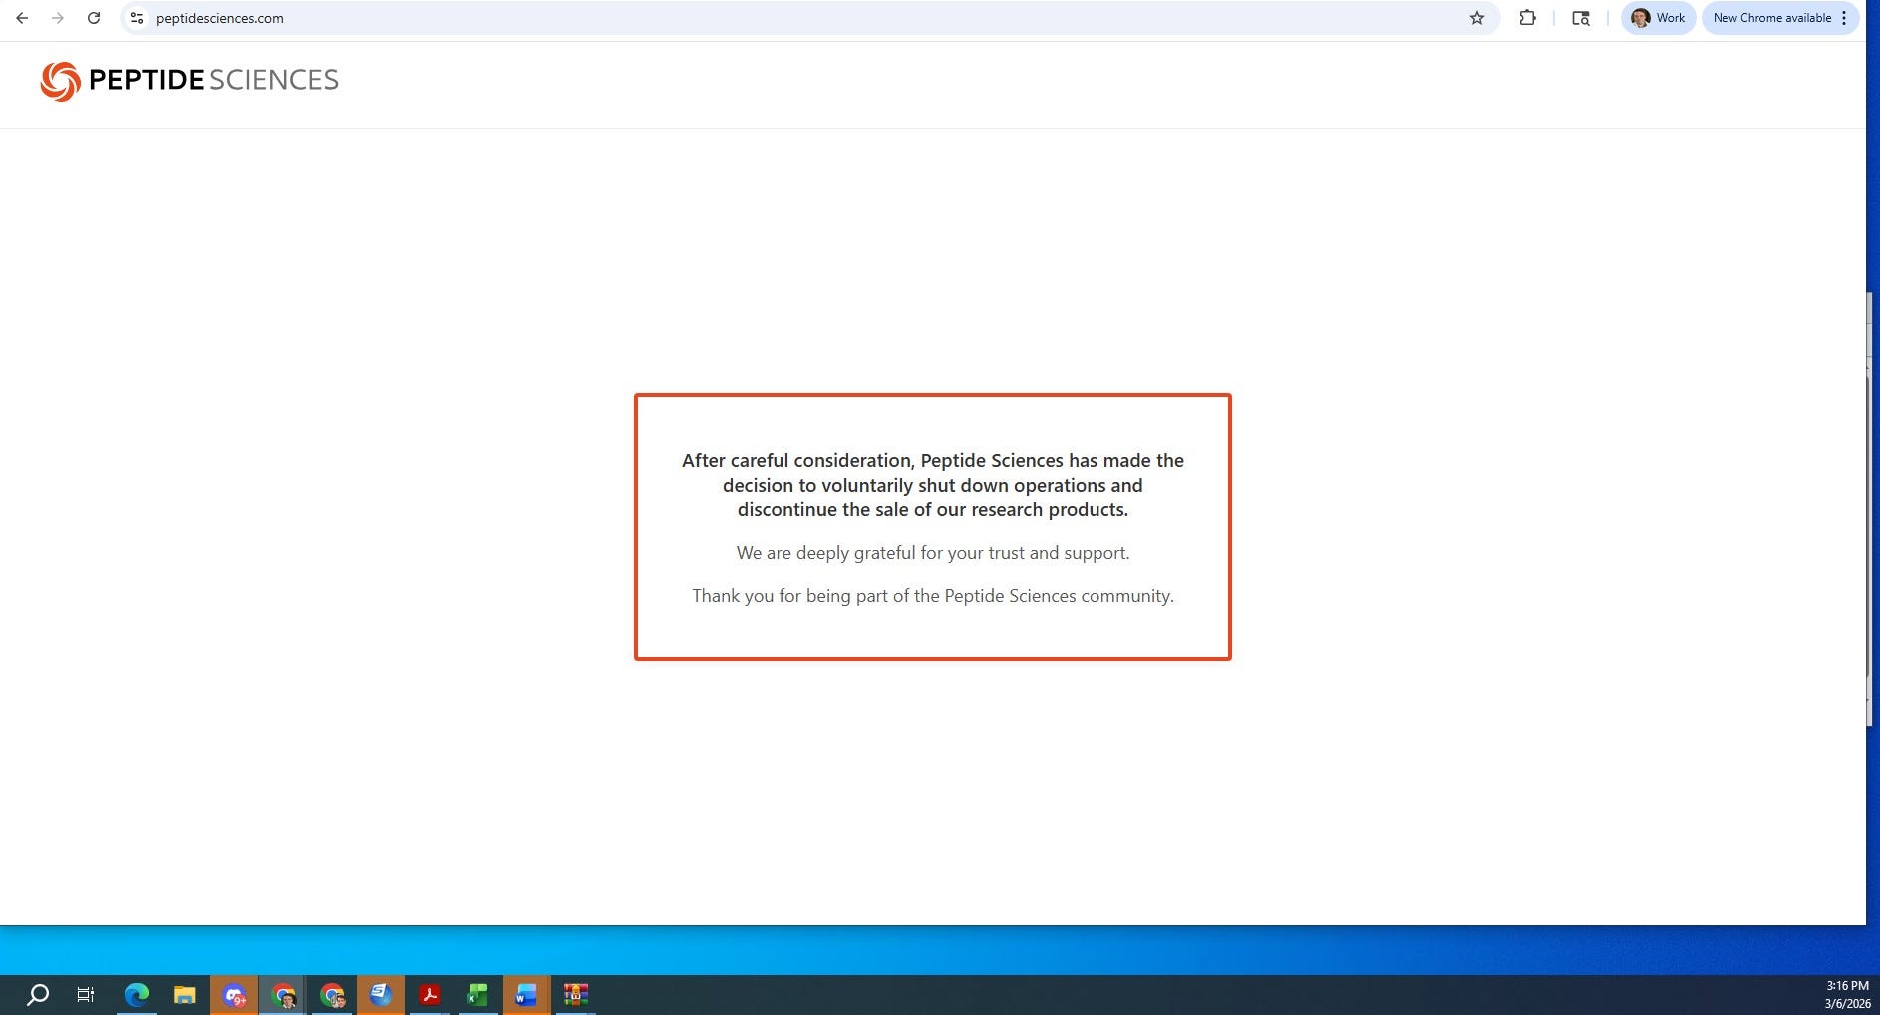Click the browser forward arrow
1880x1015 pixels.
tap(58, 18)
